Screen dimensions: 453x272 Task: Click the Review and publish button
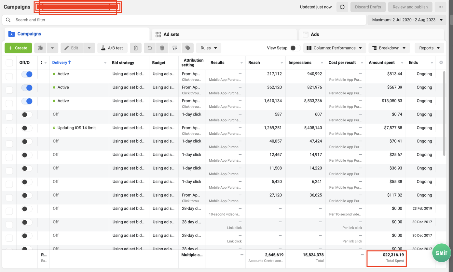(410, 7)
